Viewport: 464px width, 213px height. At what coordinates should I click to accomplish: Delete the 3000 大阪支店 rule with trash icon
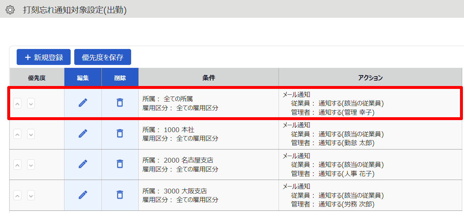tap(120, 195)
